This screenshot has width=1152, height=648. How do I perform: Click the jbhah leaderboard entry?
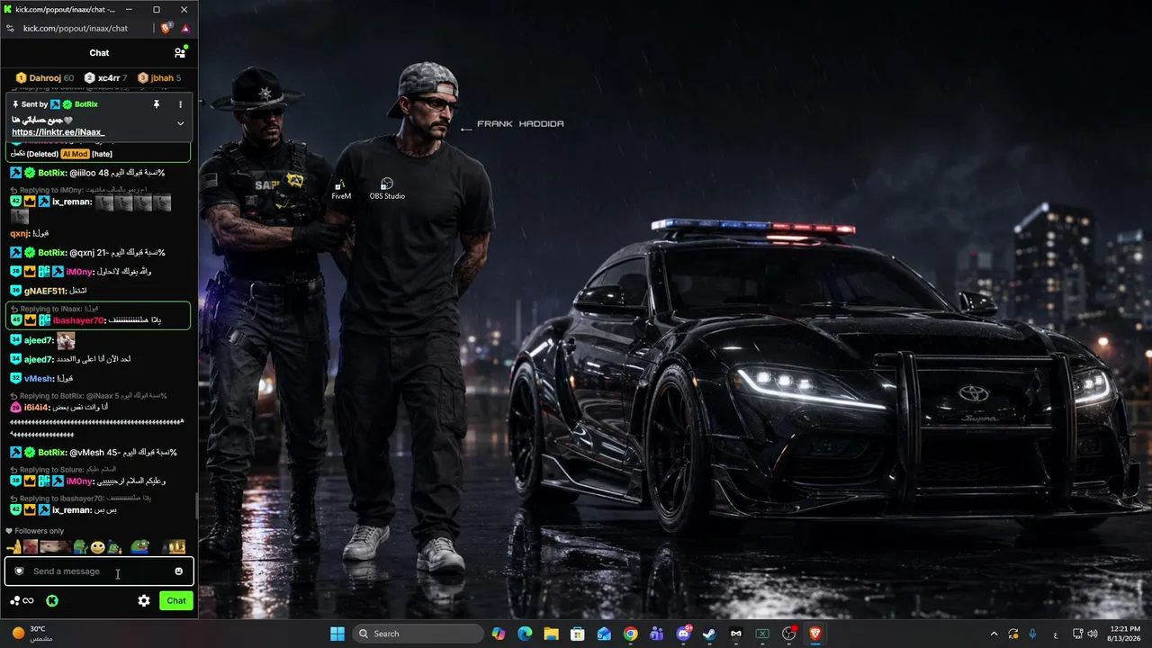click(x=159, y=78)
